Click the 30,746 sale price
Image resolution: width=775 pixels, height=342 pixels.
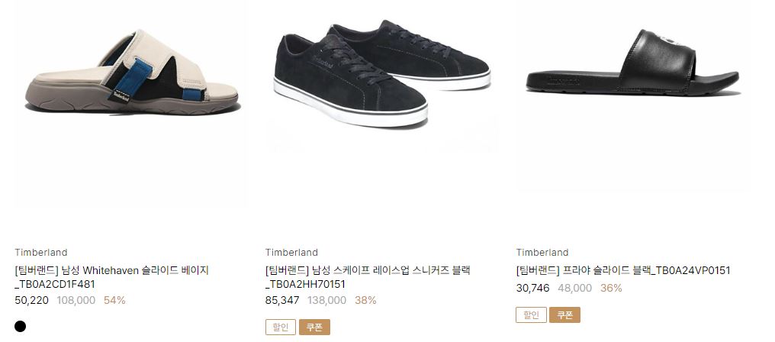click(532, 288)
